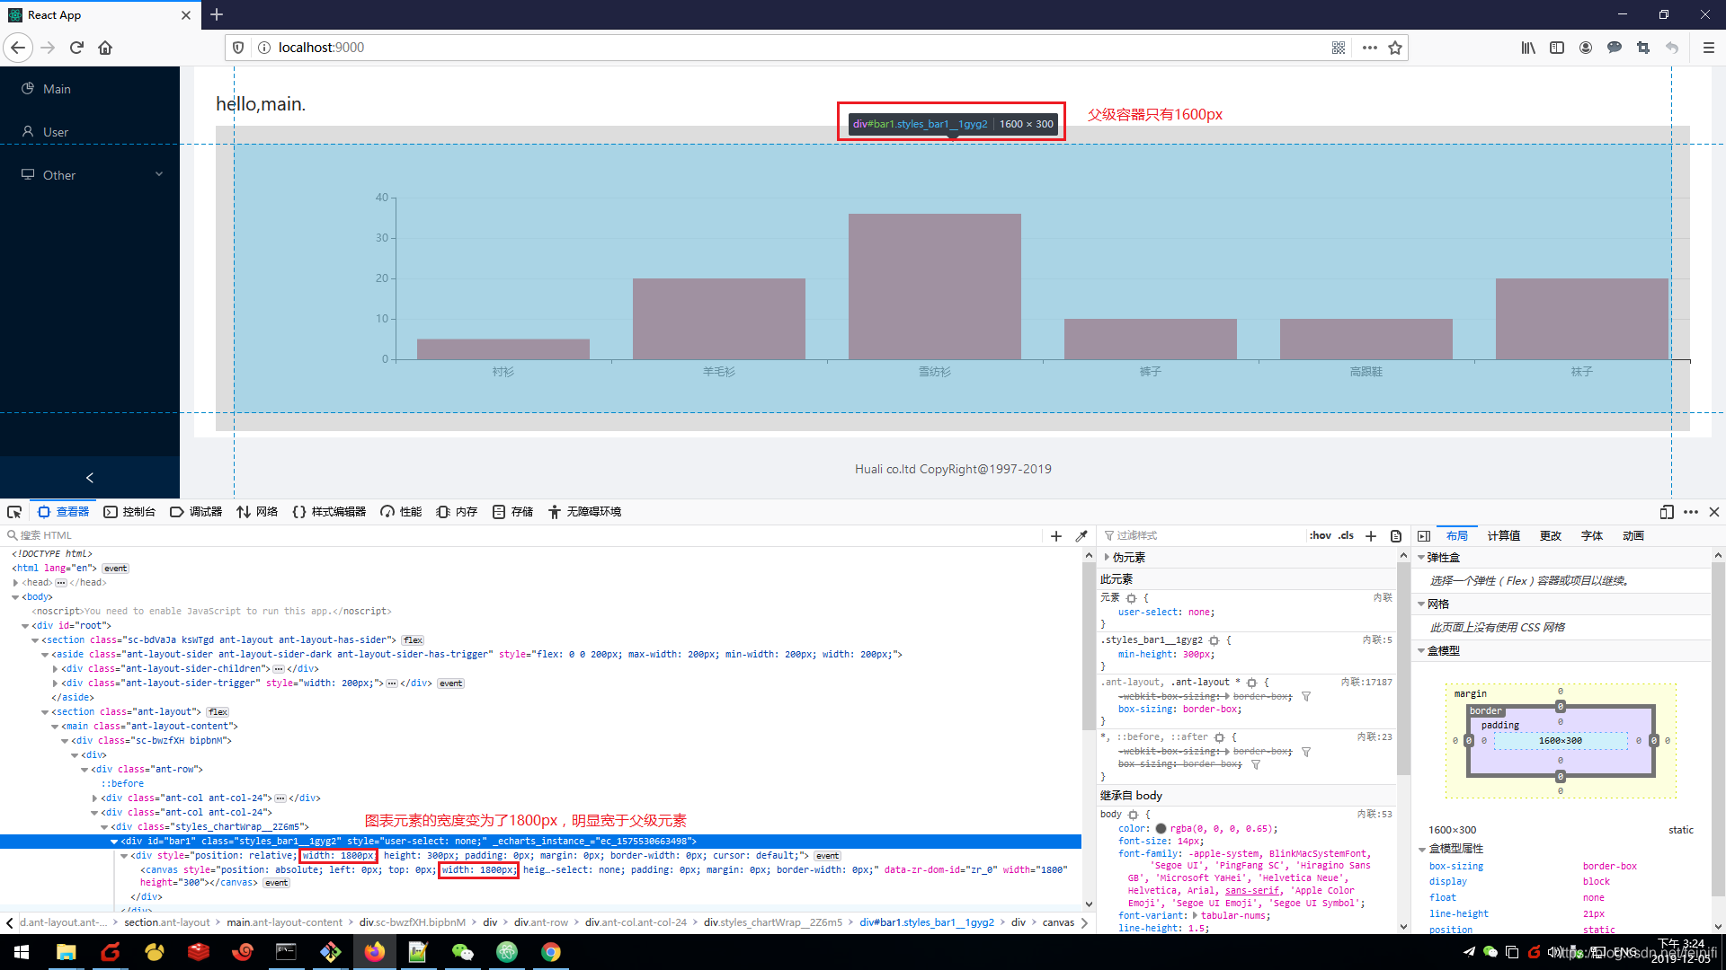
Task: Open Windows Start menu
Action: coord(22,952)
